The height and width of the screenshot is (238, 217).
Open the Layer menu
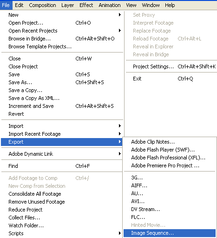67,5
